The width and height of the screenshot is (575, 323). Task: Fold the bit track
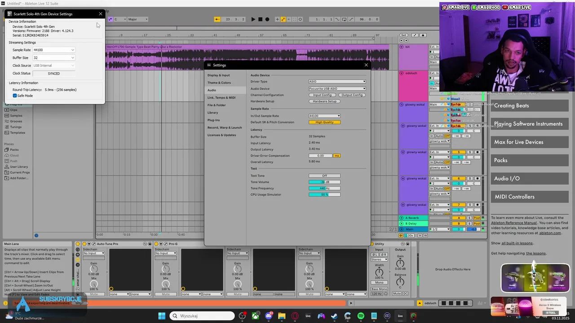pyautogui.click(x=402, y=47)
